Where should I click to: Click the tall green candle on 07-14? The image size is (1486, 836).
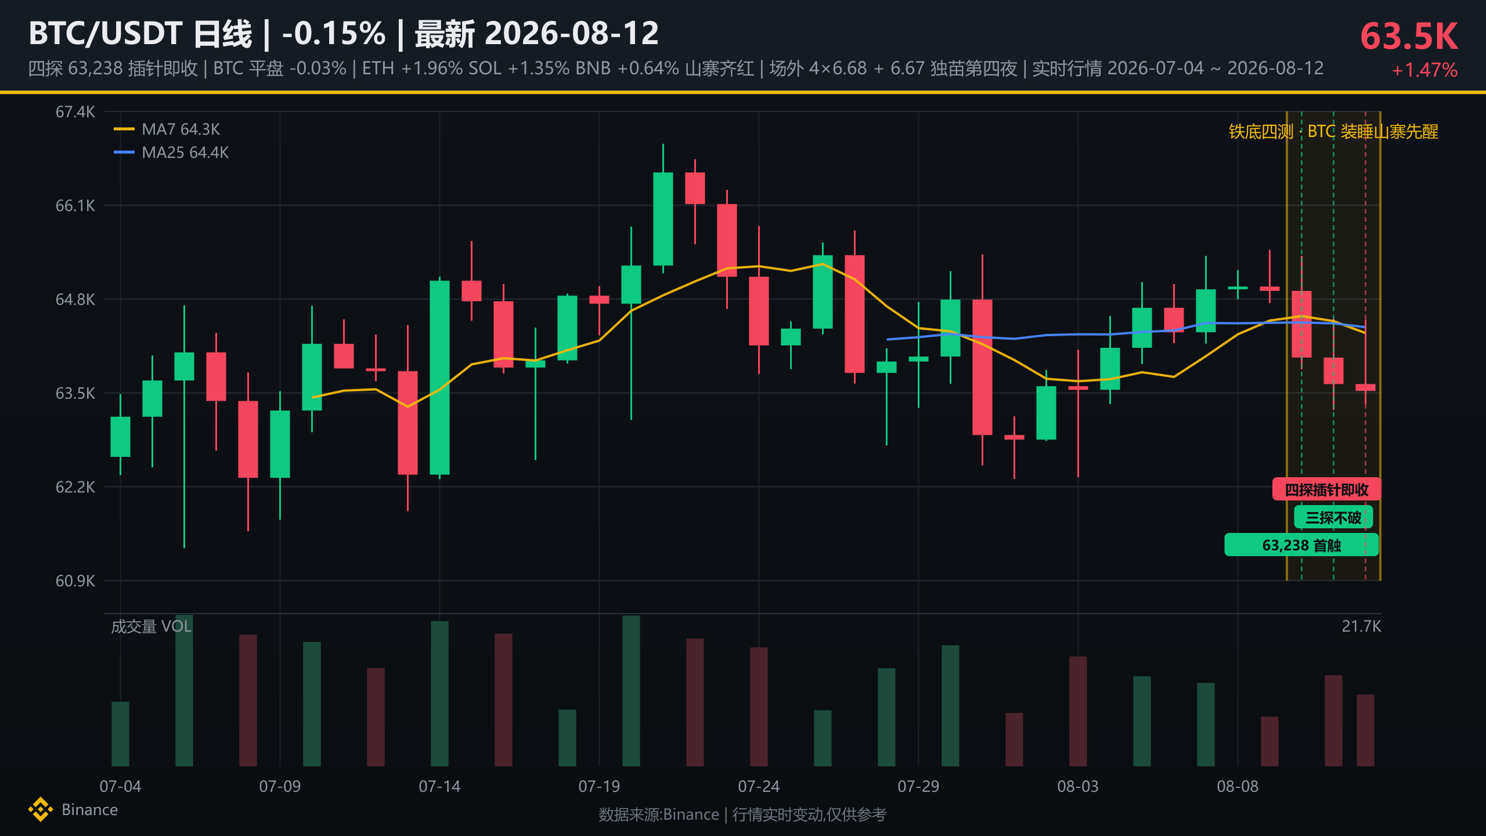pyautogui.click(x=439, y=377)
